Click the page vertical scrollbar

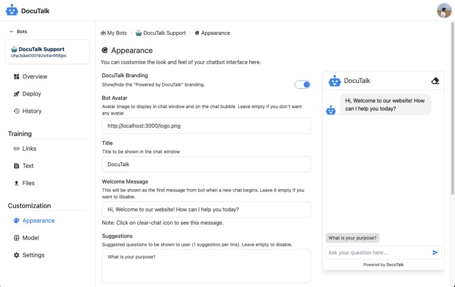pyautogui.click(x=452, y=108)
